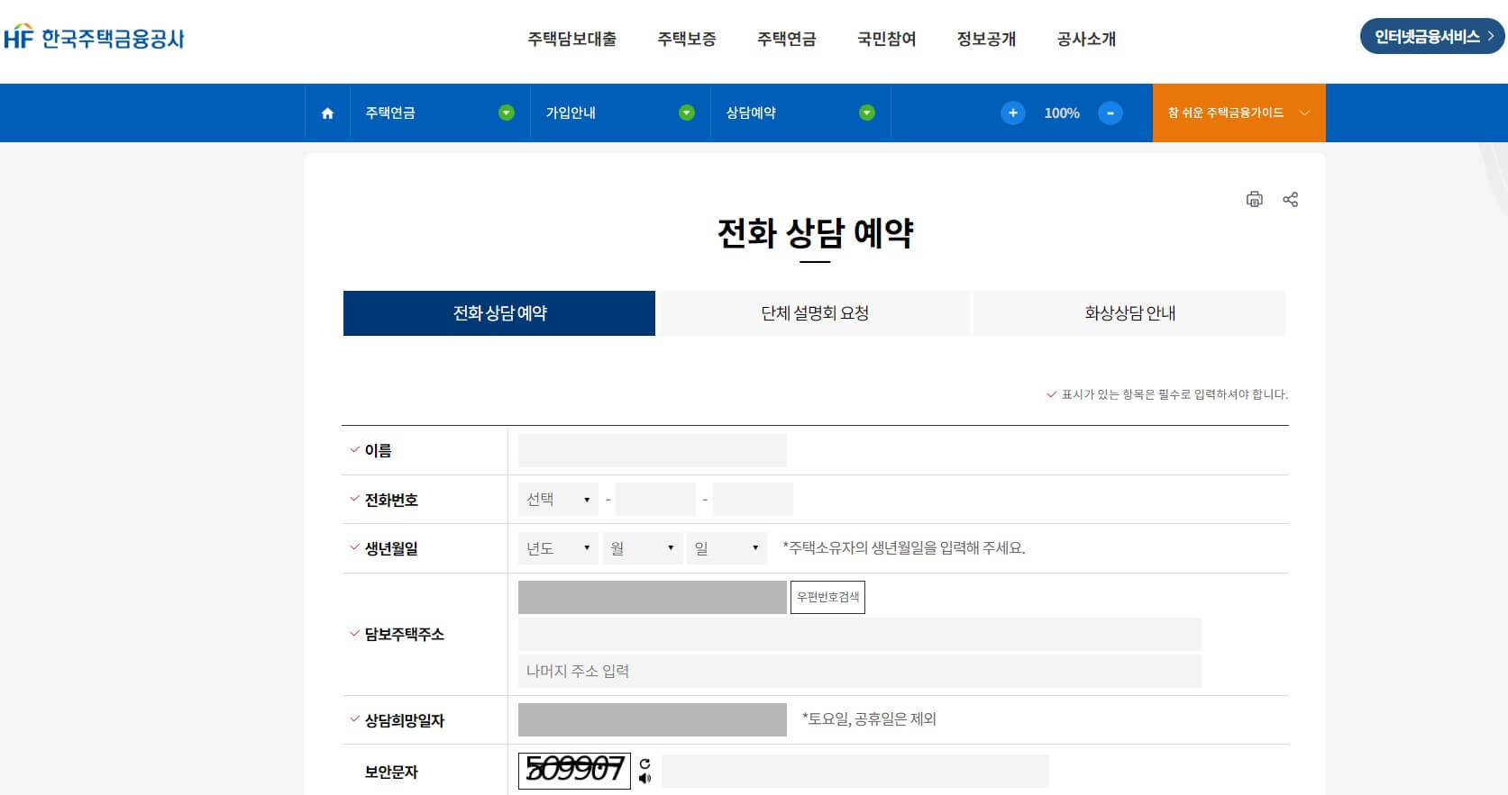Select the 전화 상담 예약 tab
Screen dimensions: 1508x795
pyautogui.click(x=499, y=313)
